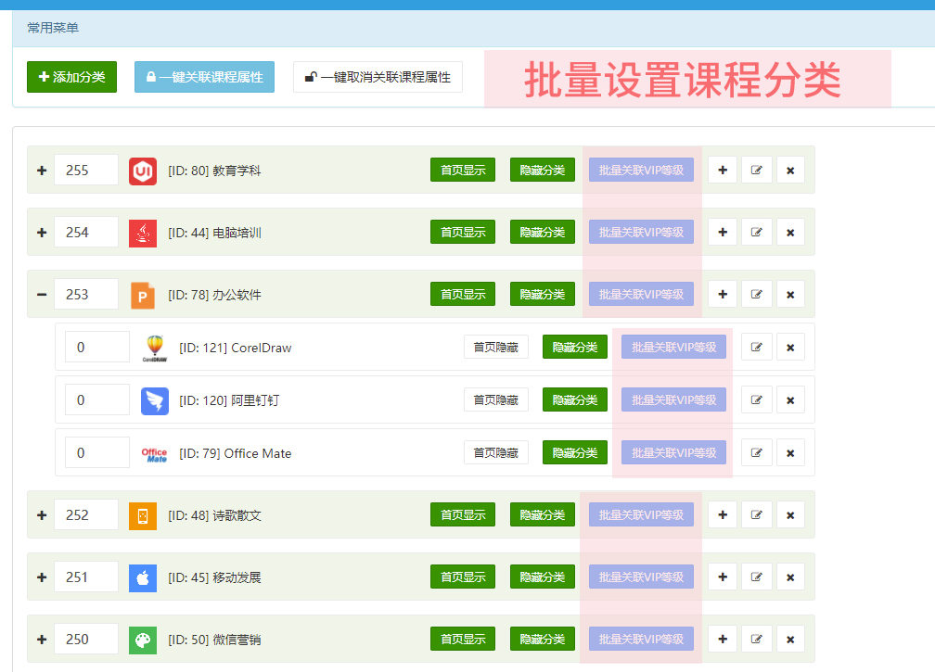Edit the CorelDraw subcategory

pyautogui.click(x=757, y=347)
